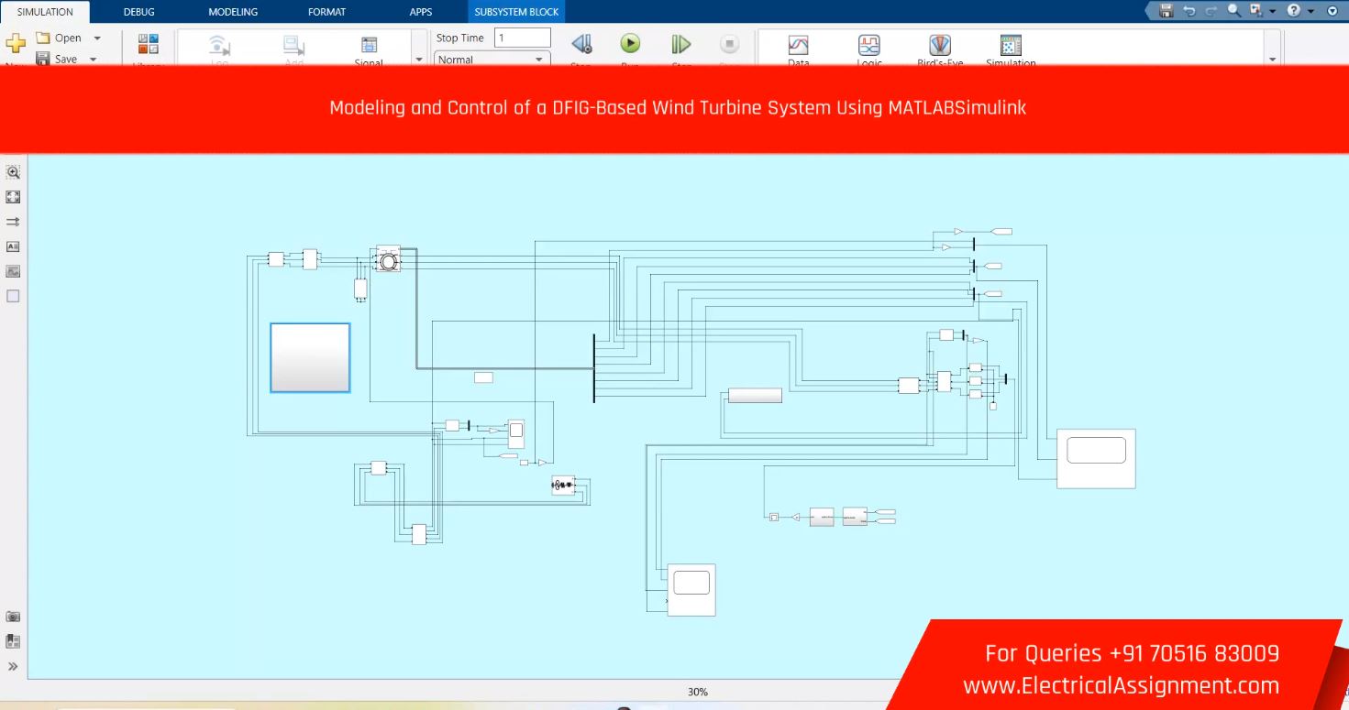Click the Step Back button

[581, 44]
